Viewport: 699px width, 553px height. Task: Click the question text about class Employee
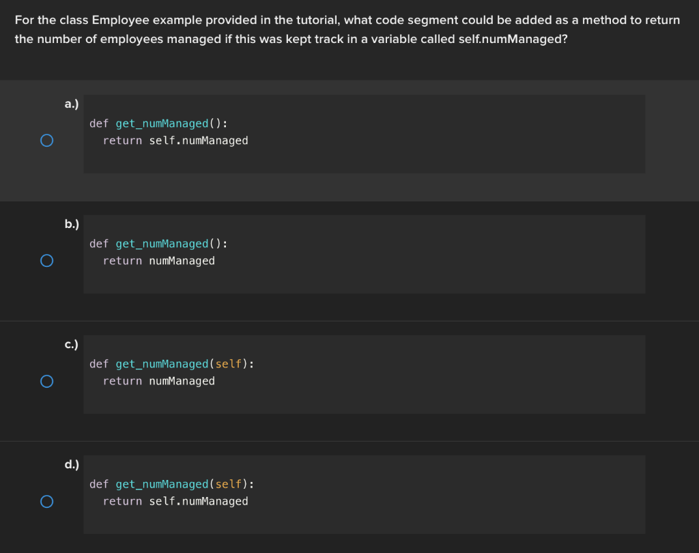347,29
